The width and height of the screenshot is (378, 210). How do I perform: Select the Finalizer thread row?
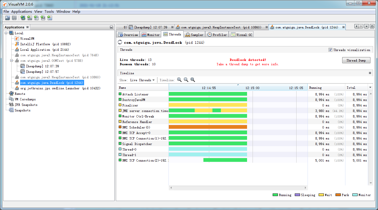(242, 105)
